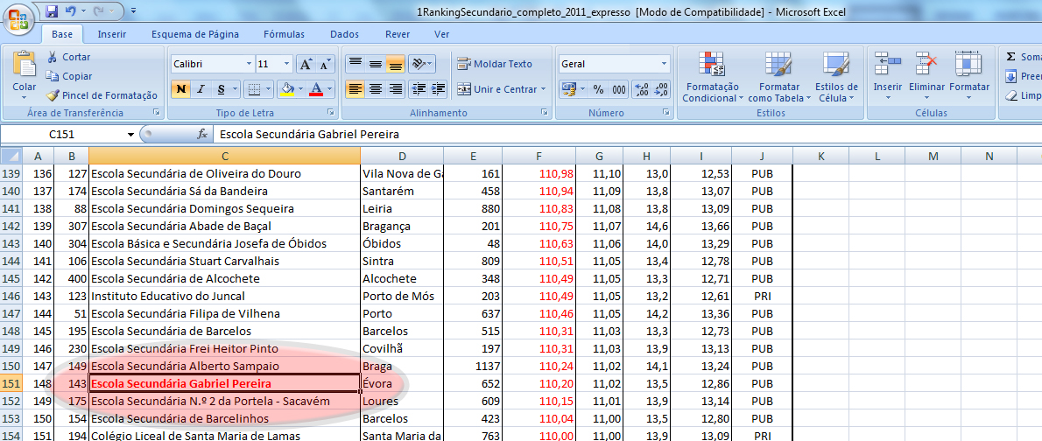
Task: Click the center text alignment icon
Action: 375,89
